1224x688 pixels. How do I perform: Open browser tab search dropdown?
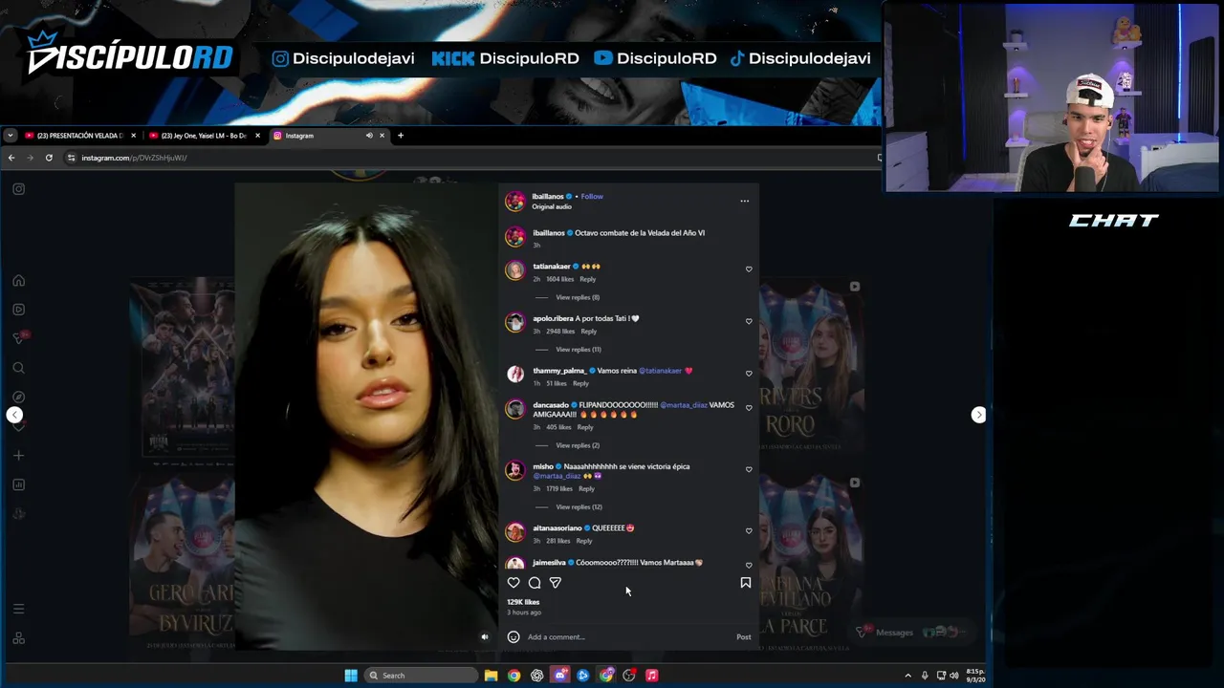click(10, 136)
